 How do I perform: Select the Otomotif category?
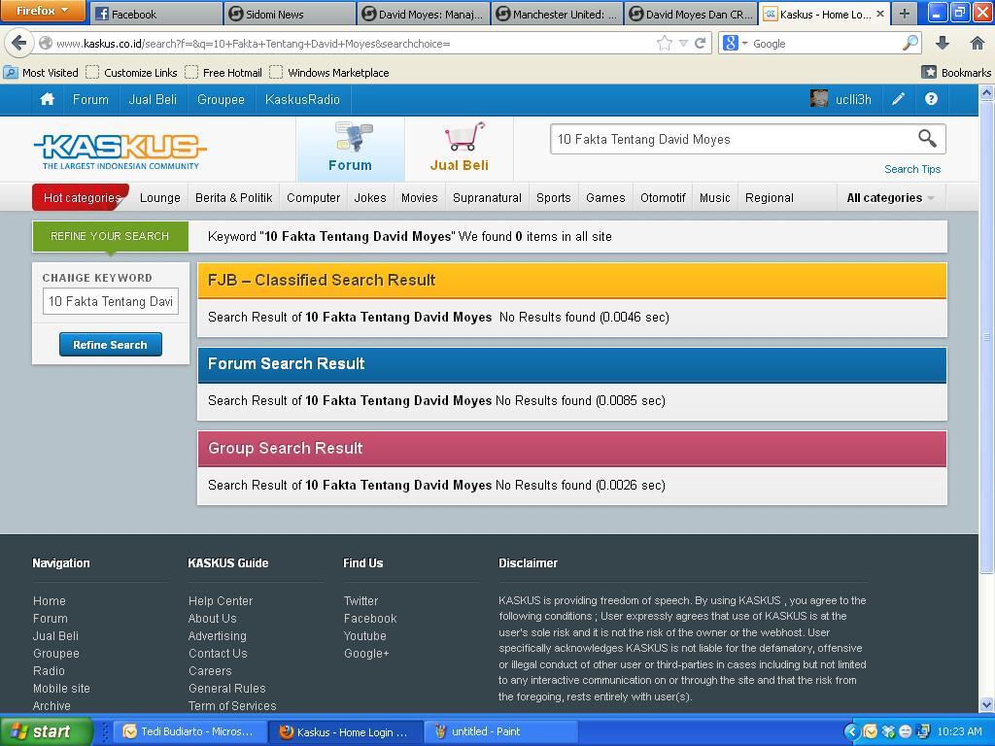click(663, 198)
